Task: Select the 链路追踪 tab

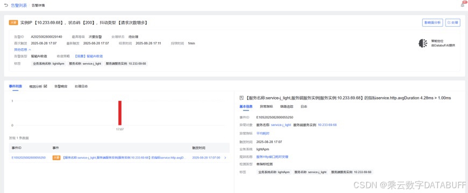Action: (x=287, y=107)
